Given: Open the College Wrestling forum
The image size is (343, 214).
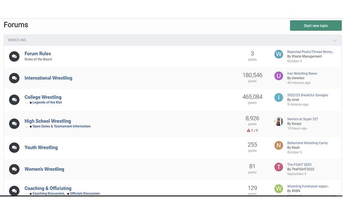Looking at the screenshot, I should pos(43,97).
